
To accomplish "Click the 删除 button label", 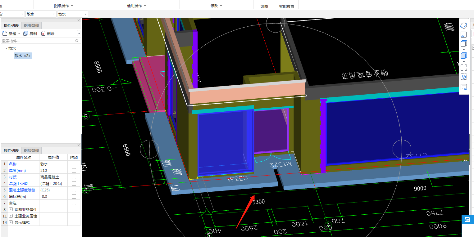I will pos(51,34).
